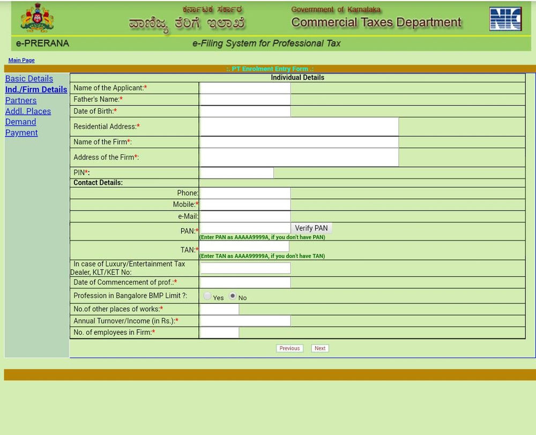Open the Ind./Firm Details section
The width and height of the screenshot is (536, 435).
[36, 89]
